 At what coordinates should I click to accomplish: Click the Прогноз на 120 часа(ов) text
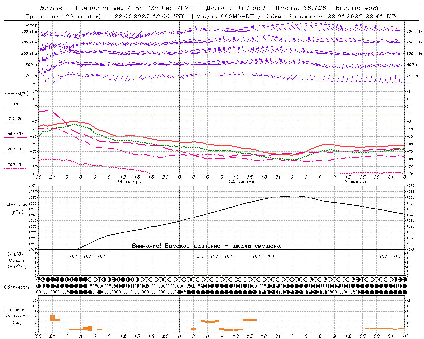click(x=64, y=16)
